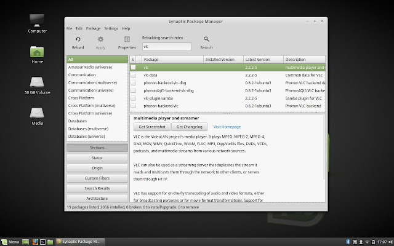Viewport: 394px width, 246px height.
Task: Select the vlc-plugin-samba package row
Action: click(x=227, y=98)
